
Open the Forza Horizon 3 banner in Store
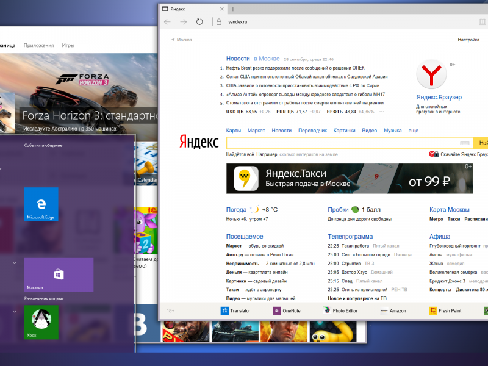[79, 97]
